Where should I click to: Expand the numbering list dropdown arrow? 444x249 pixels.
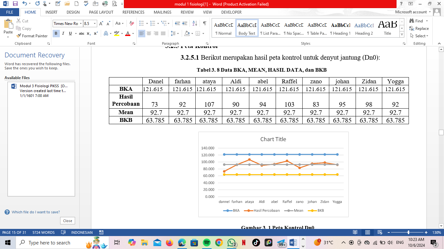tap(158, 23)
